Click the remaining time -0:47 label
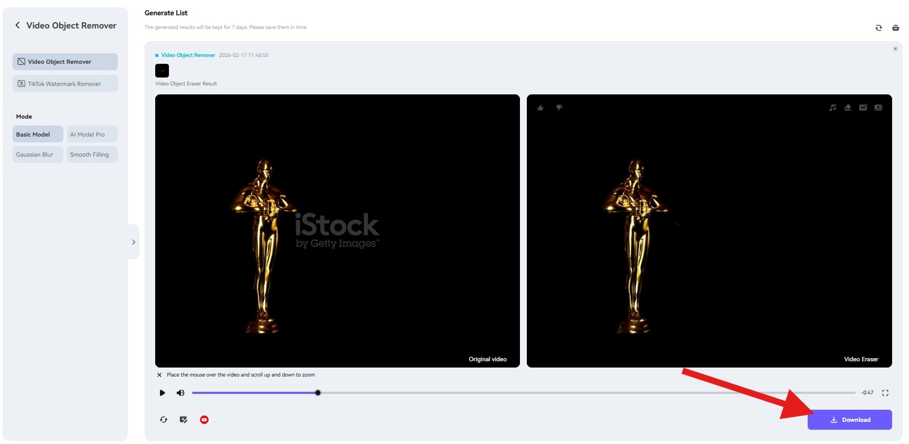Viewport: 909px width, 444px height. point(867,393)
